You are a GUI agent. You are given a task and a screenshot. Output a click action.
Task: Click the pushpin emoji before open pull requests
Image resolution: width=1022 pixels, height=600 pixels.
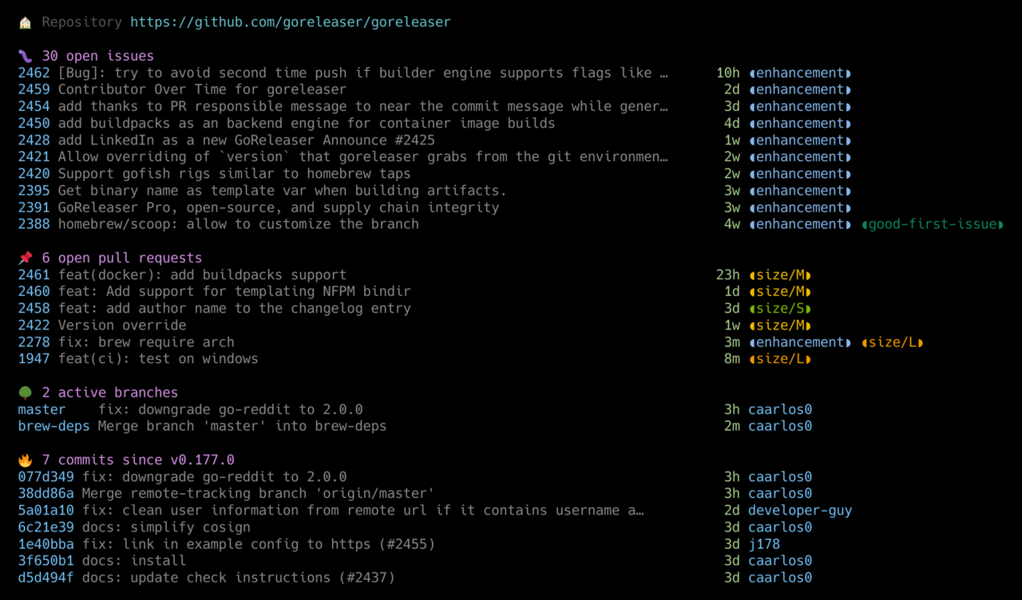click(26, 258)
